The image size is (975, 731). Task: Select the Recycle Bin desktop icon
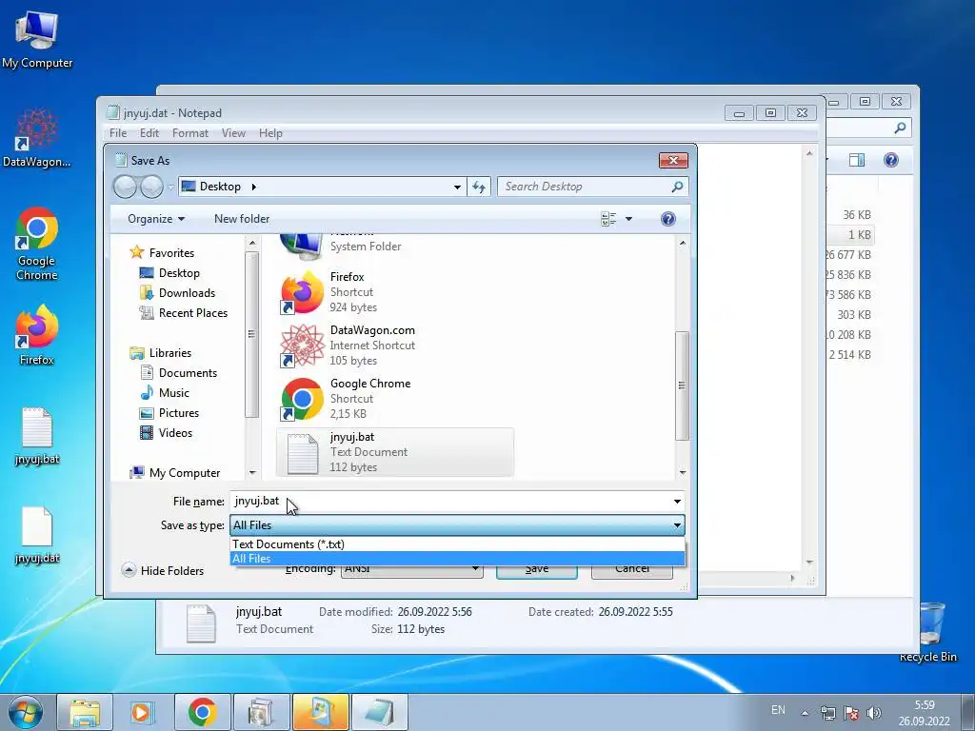[929, 633]
